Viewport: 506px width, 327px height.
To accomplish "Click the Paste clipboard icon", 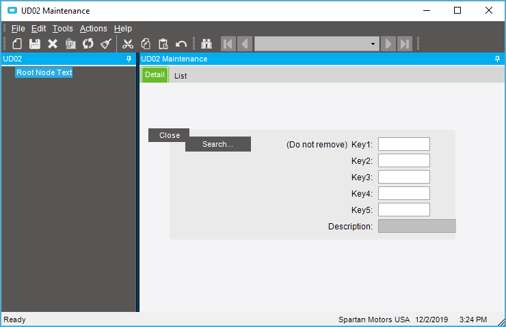I will click(x=163, y=44).
